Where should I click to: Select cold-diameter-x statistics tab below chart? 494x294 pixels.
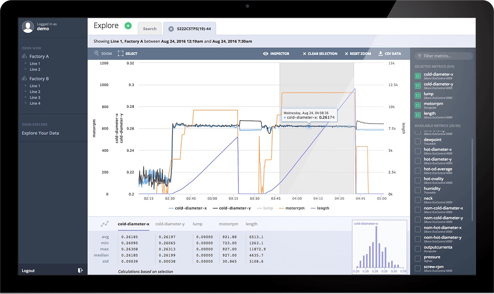point(133,224)
